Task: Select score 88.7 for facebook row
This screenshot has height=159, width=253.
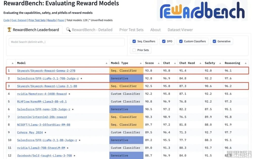Action: click(x=149, y=156)
